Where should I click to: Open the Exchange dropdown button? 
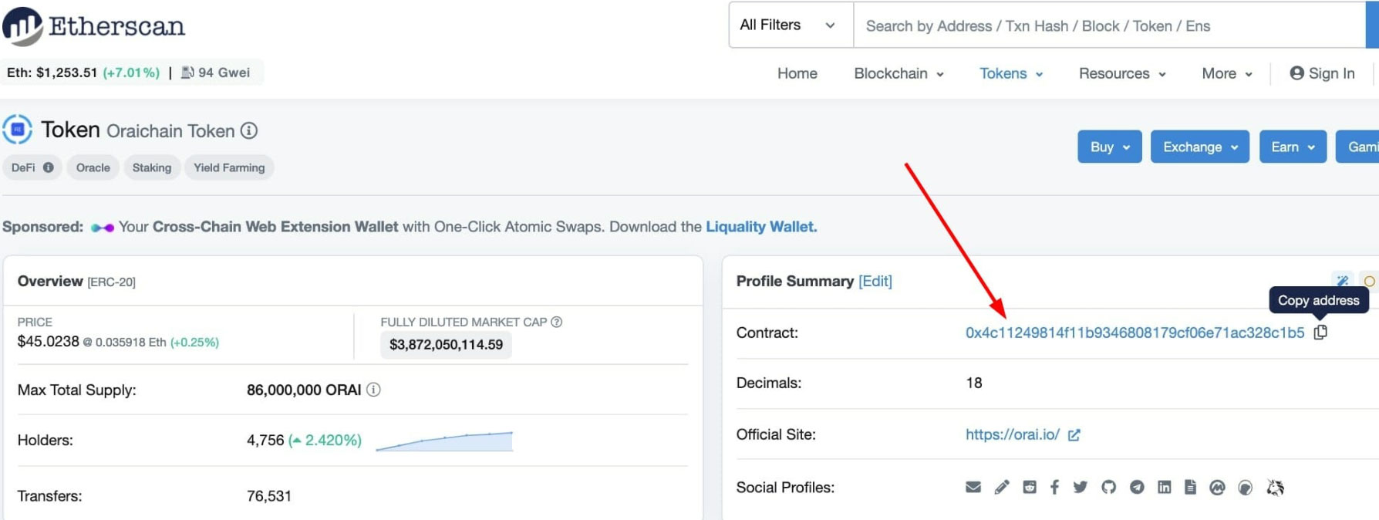point(1200,147)
